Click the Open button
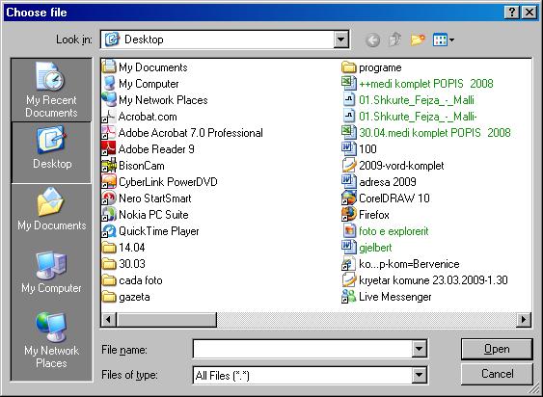 click(497, 349)
